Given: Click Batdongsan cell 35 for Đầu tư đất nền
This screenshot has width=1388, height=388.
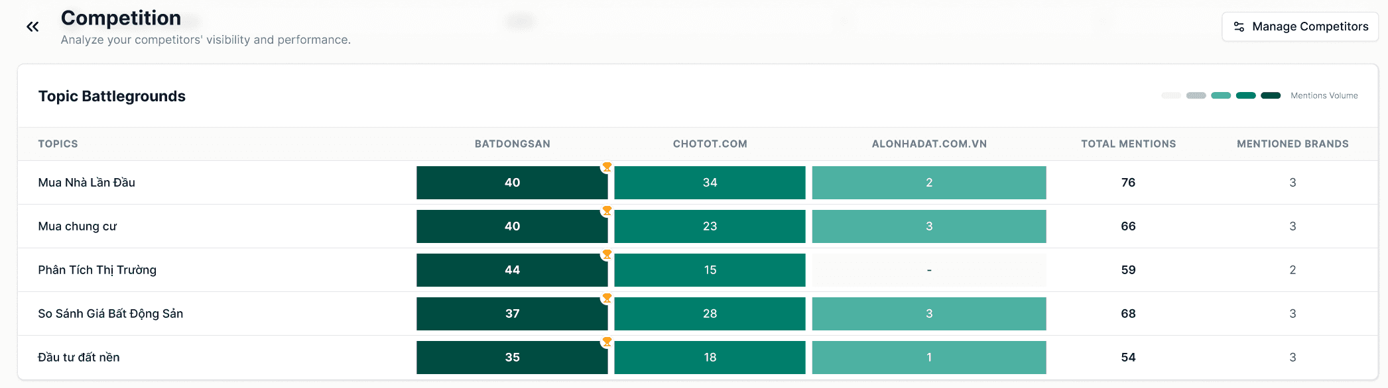Looking at the screenshot, I should point(512,358).
